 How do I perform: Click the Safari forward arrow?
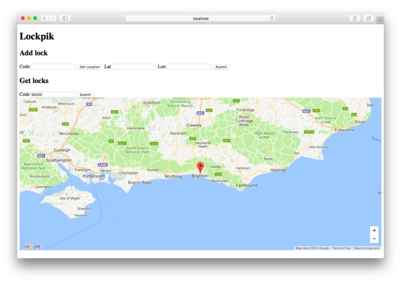[53, 18]
